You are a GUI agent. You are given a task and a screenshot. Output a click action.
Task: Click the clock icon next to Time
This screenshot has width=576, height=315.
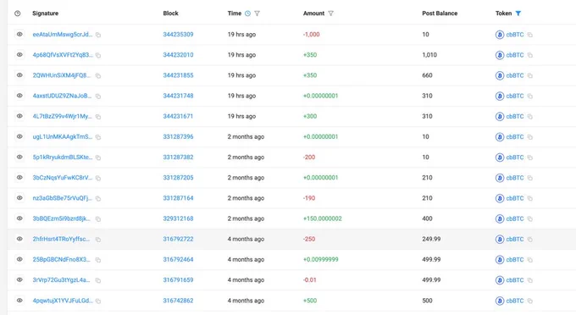pyautogui.click(x=247, y=14)
